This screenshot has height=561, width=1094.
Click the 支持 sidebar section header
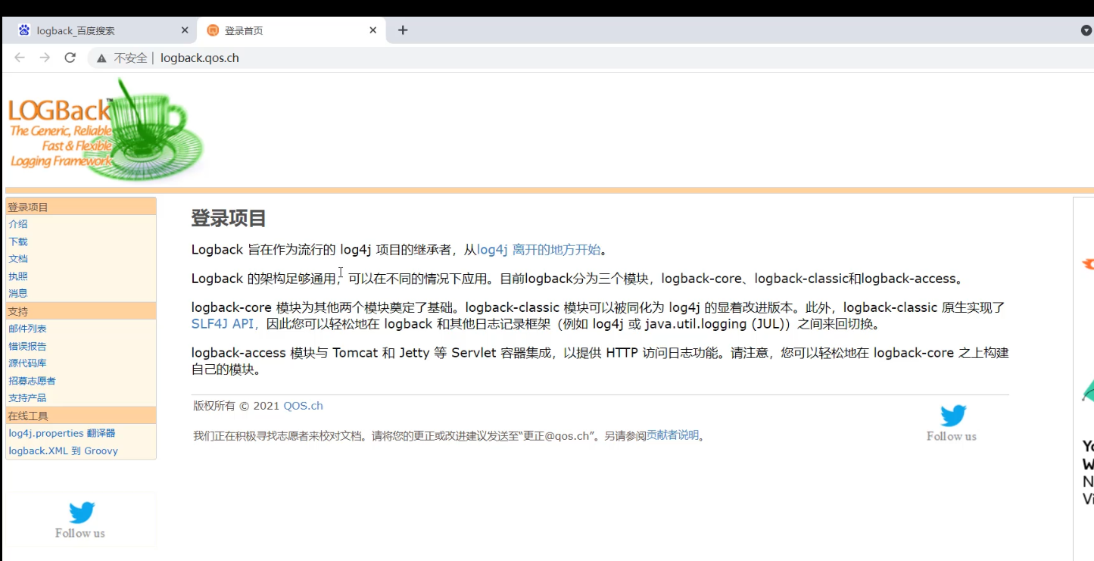(81, 311)
